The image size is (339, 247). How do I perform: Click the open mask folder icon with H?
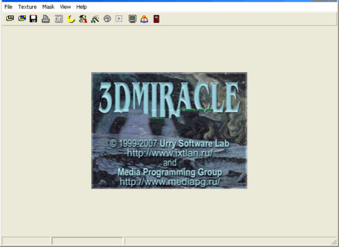click(x=10, y=19)
